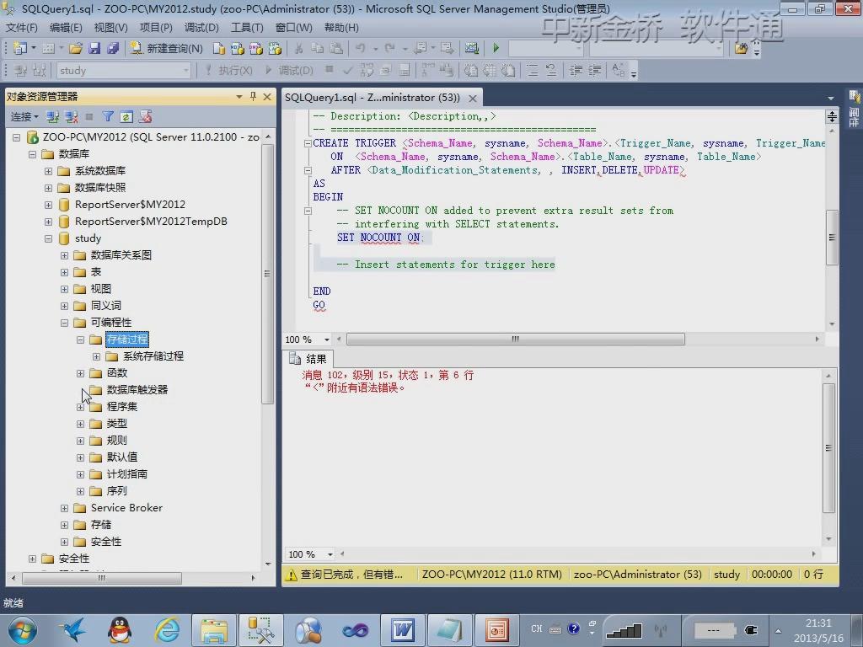863x647 pixels.
Task: Click the Comment Out Selected Lines icon
Action: click(533, 70)
